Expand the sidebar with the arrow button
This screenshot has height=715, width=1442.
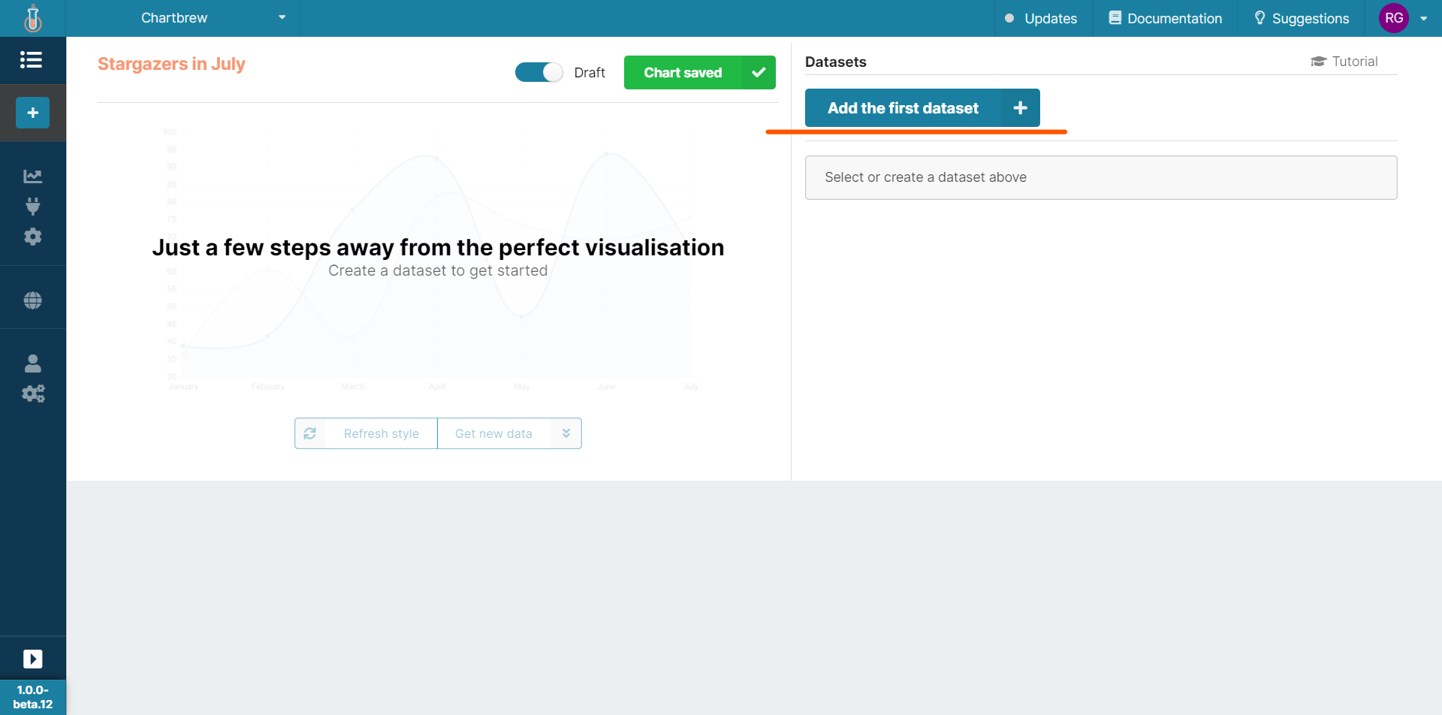32,659
